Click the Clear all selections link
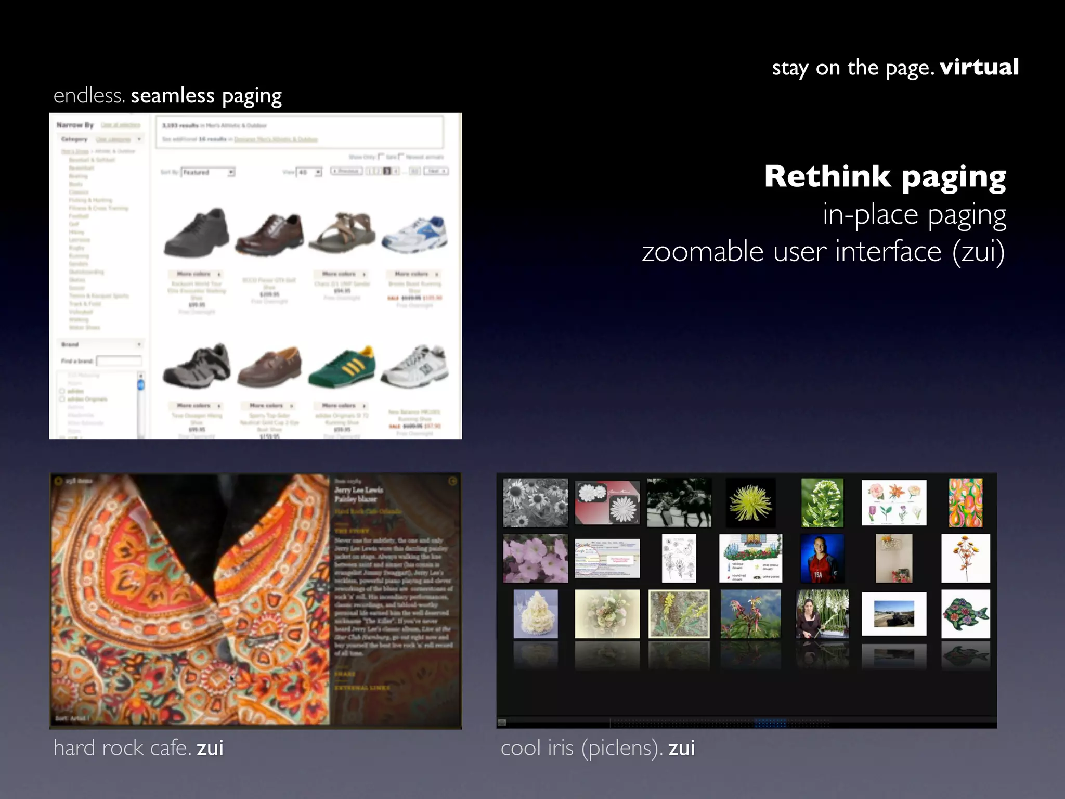The width and height of the screenshot is (1065, 799). [x=121, y=125]
